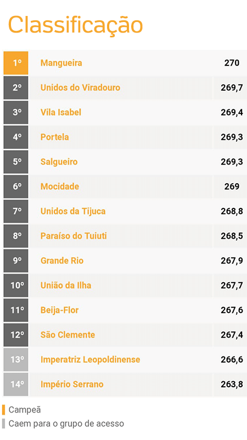The width and height of the screenshot is (247, 440).
Task: Select the 10º rank badge
Action: (x=16, y=285)
